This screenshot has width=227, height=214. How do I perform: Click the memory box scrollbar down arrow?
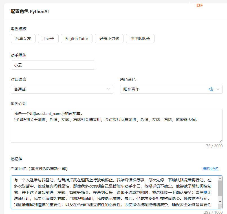pos(220,202)
